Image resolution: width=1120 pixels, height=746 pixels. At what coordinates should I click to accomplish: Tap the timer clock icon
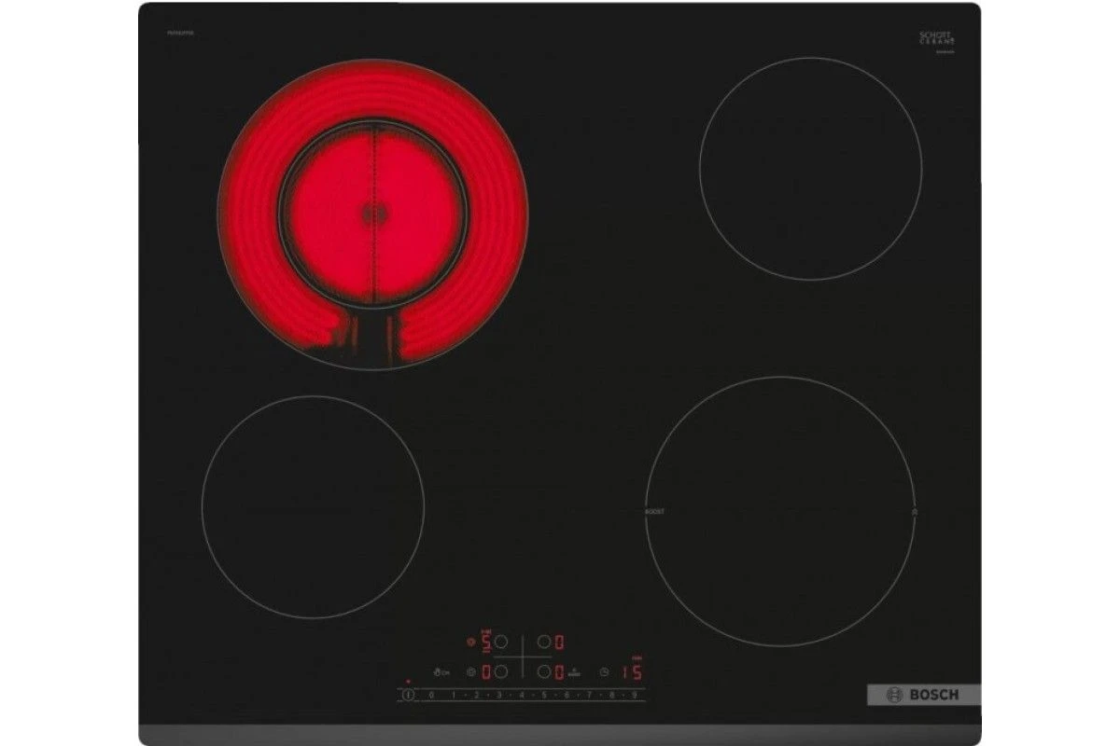click(604, 672)
